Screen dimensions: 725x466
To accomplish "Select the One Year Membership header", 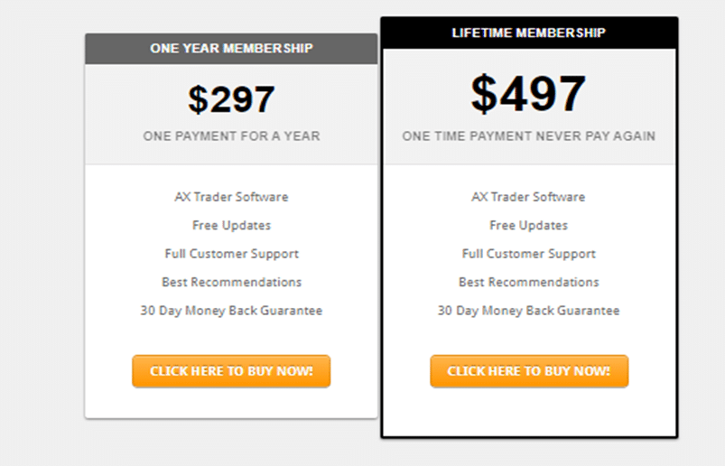I will point(231,49).
